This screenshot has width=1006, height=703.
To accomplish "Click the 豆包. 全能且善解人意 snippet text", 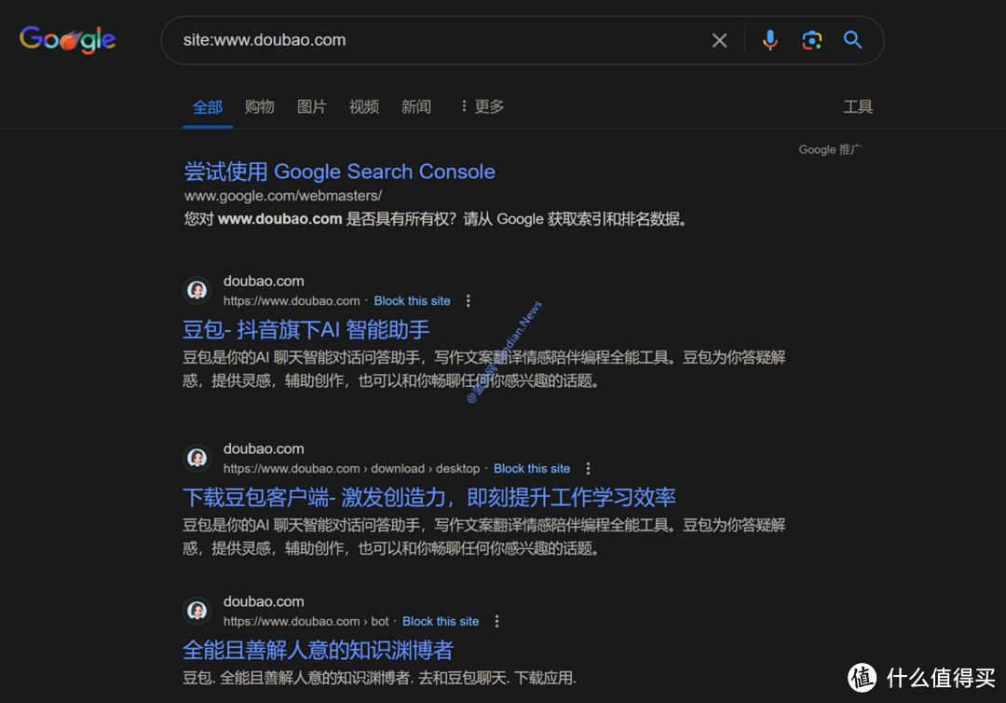I will click(x=379, y=678).
